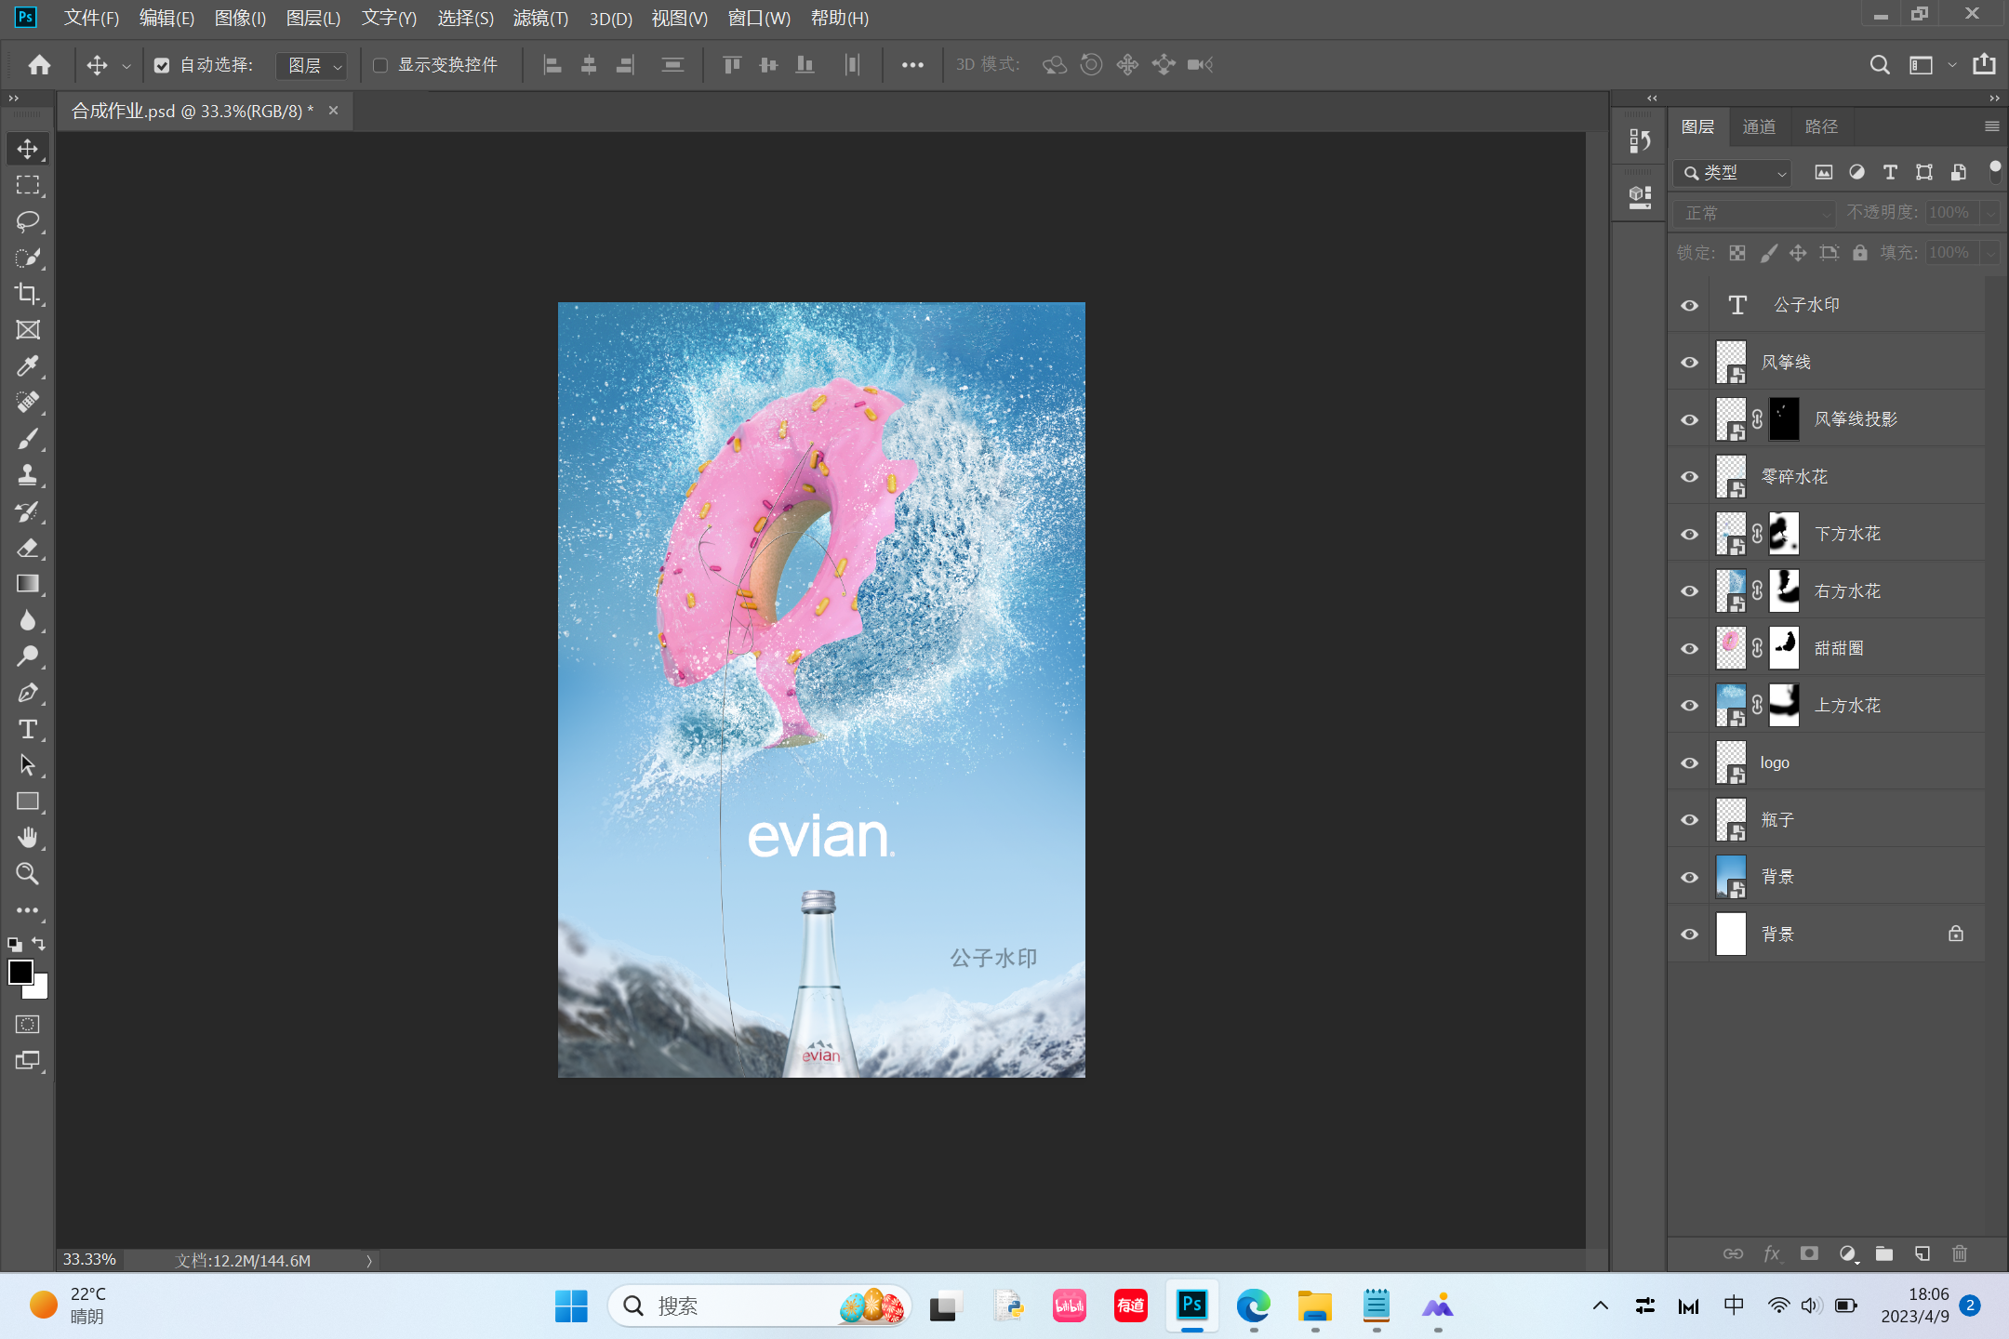Screen dimensions: 2009x1339
Task: Click the create new layer icon
Action: click(1923, 1253)
